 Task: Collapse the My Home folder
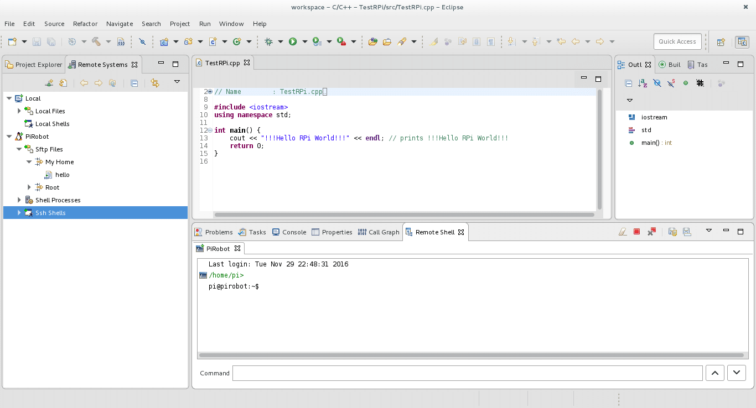29,162
